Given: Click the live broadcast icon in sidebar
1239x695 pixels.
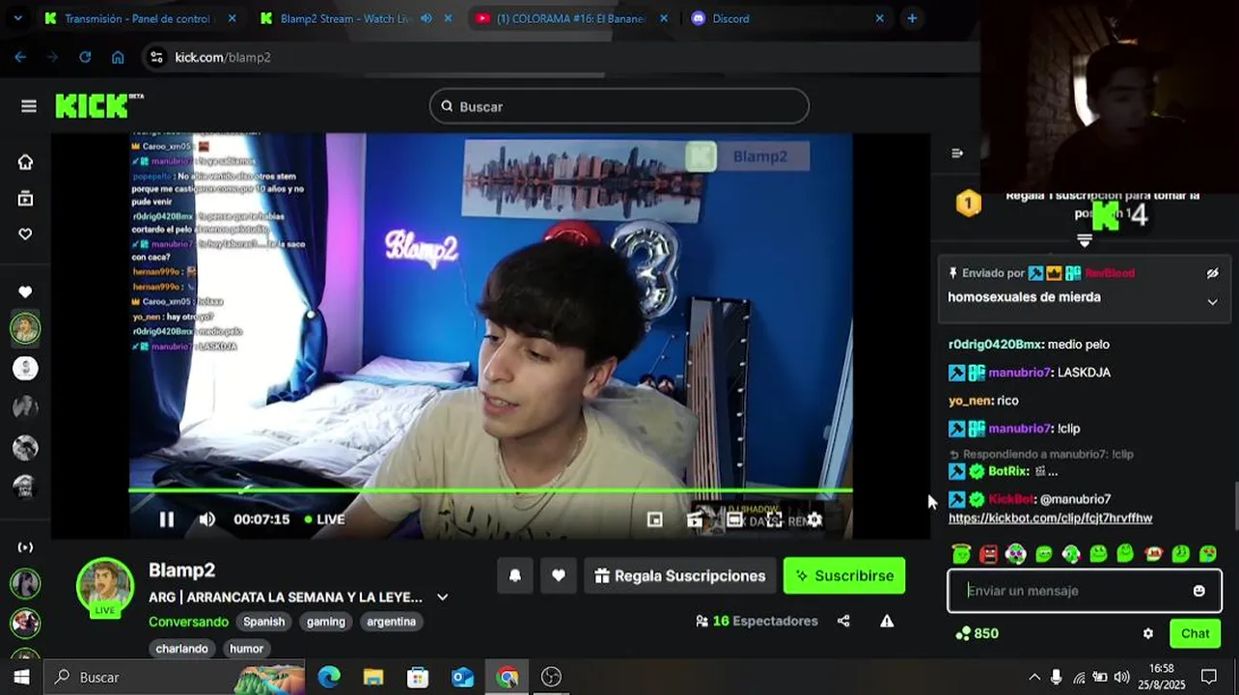Looking at the screenshot, I should click(25, 547).
